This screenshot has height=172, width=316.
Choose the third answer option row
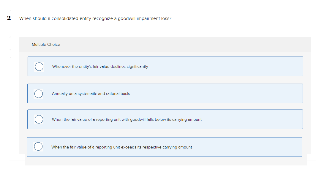[x=165, y=119]
